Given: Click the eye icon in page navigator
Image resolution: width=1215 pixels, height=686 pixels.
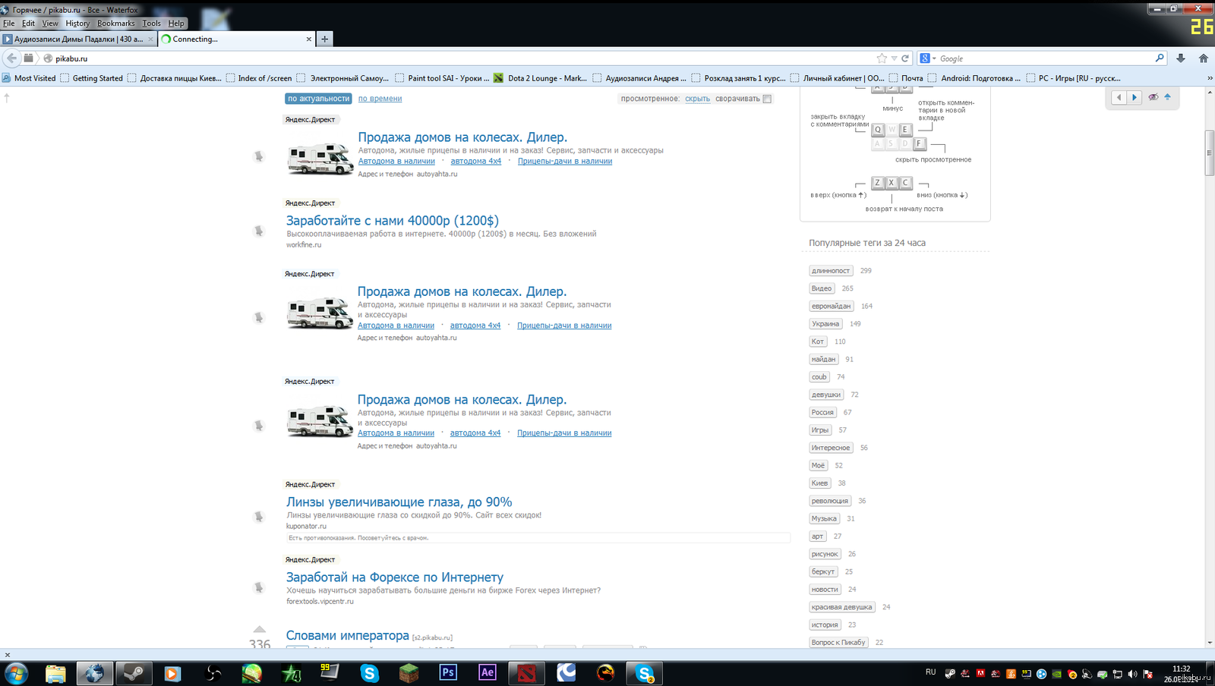Looking at the screenshot, I should [1153, 97].
